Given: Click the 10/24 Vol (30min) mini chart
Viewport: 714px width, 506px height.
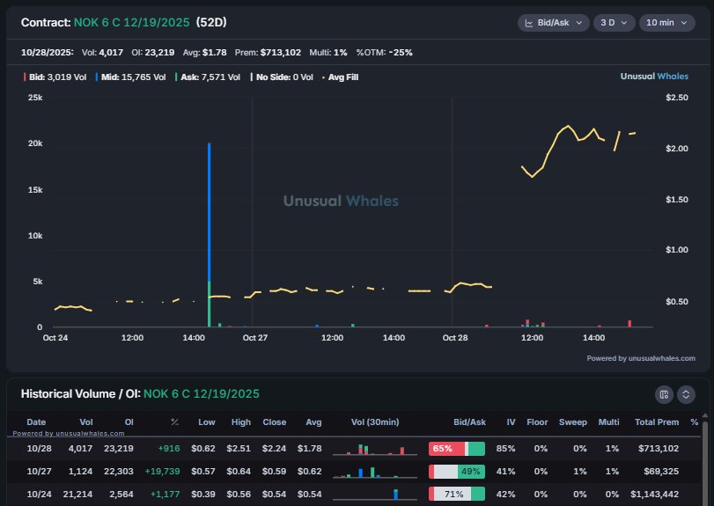Looking at the screenshot, I should 373,494.
